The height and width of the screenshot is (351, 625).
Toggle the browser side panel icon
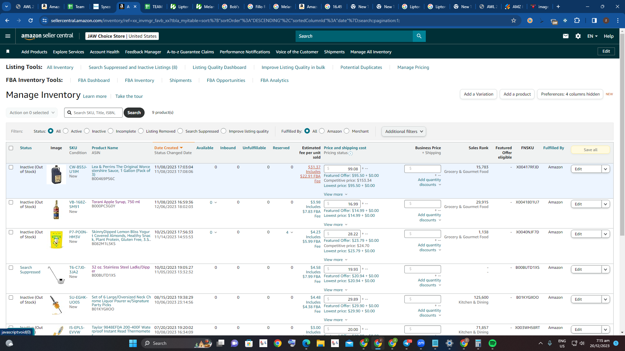click(594, 20)
